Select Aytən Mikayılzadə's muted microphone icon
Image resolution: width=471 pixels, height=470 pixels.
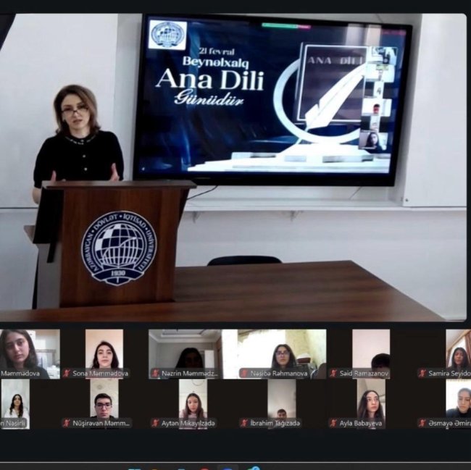(155, 423)
